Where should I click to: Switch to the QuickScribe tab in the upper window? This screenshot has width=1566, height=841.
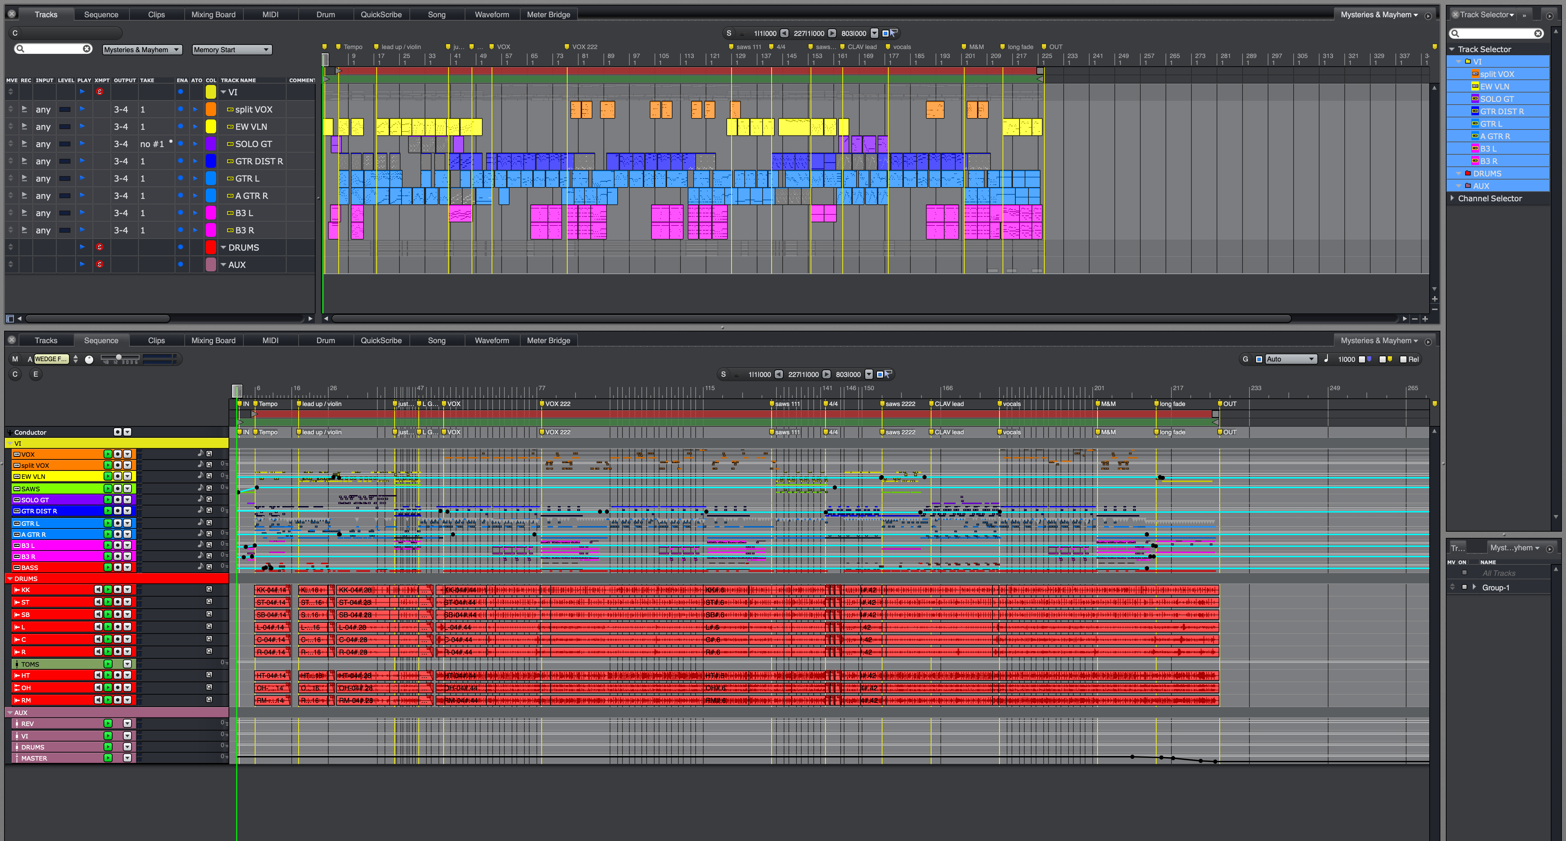point(381,14)
